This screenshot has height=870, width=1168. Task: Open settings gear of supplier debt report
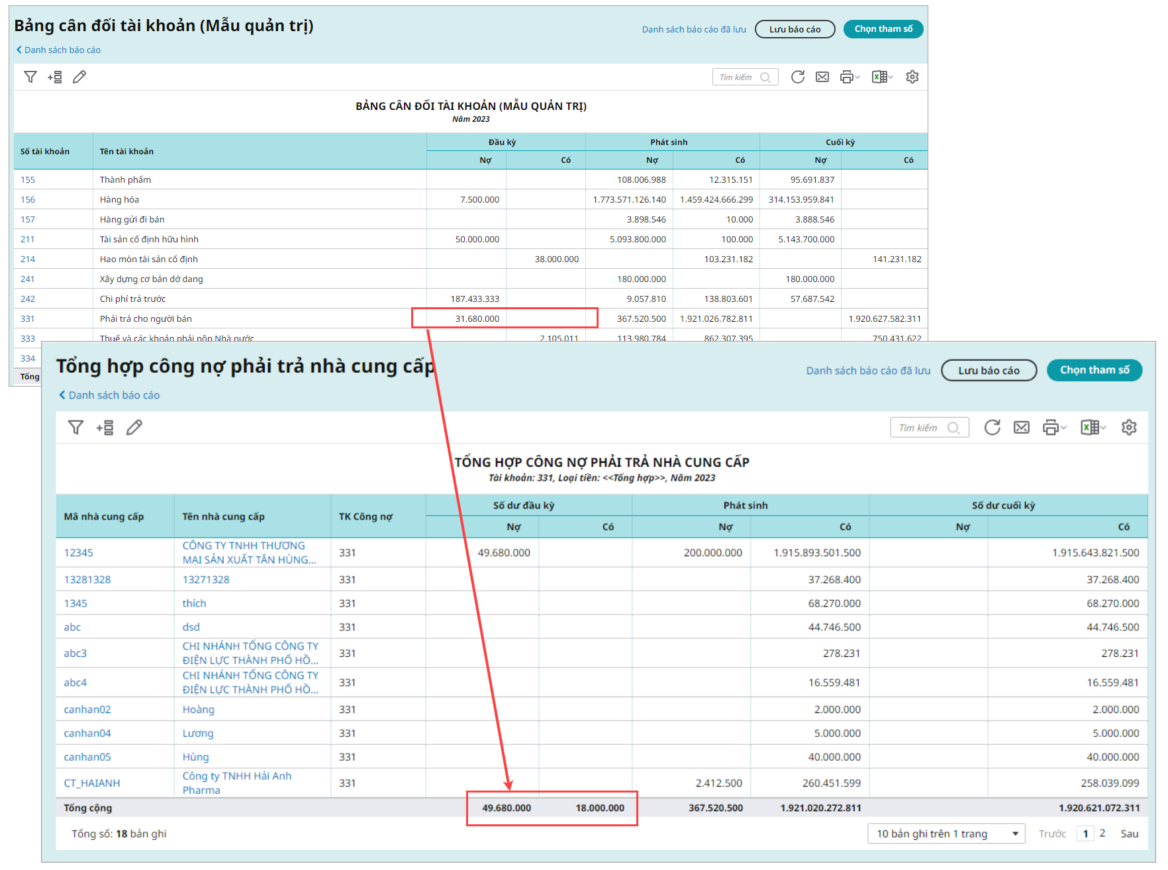[1129, 428]
